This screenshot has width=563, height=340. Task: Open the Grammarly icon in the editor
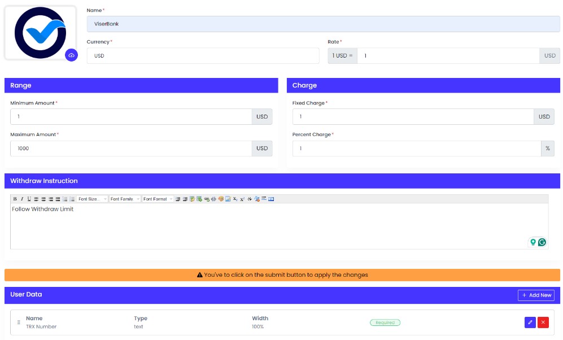542,242
